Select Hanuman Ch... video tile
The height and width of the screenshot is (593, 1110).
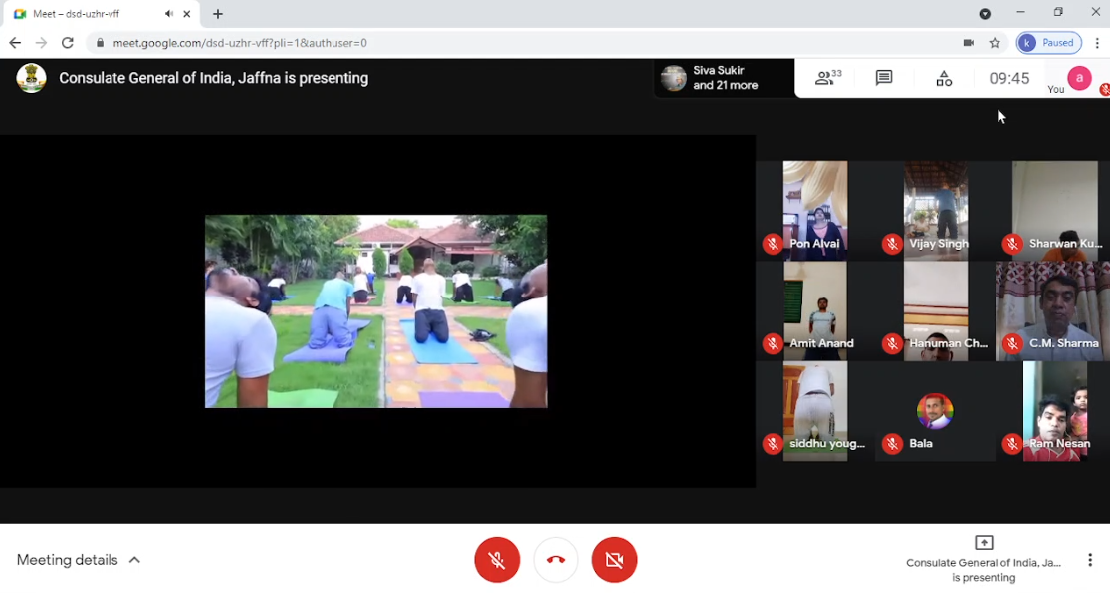(935, 311)
